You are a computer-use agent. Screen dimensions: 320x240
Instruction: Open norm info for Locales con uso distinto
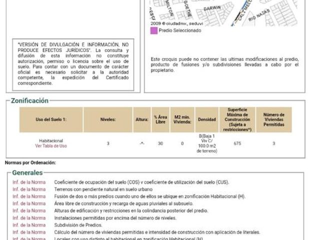(29, 238)
